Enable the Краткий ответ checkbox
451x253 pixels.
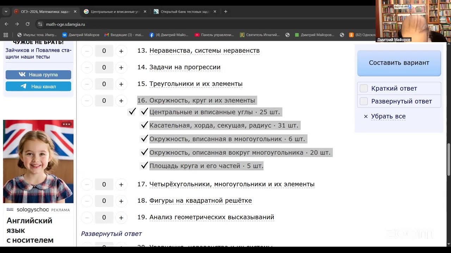pyautogui.click(x=364, y=89)
